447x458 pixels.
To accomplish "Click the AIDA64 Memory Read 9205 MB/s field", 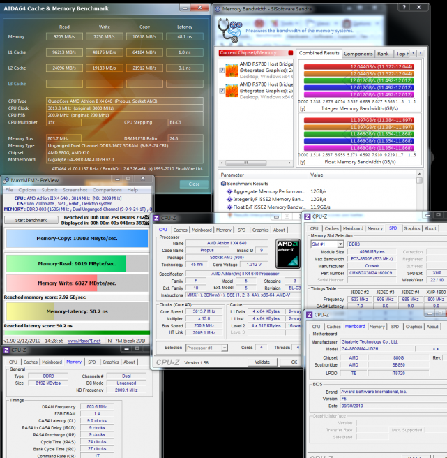I will (64, 37).
